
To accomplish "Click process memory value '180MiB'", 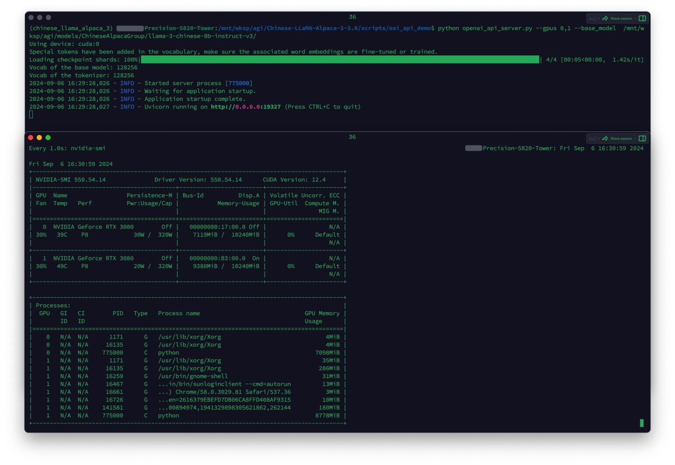I will coord(329,408).
